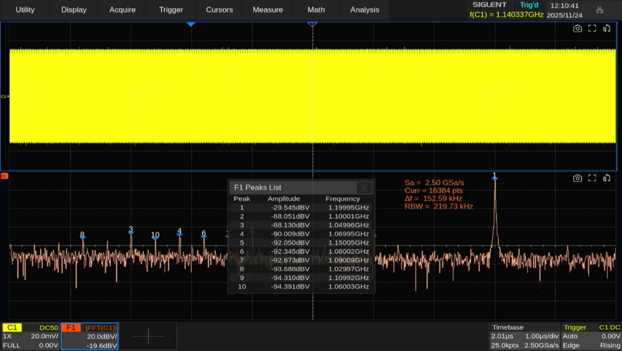Expand the FFT window to fullscreen
Screen dimensions: 622x351
(592, 179)
